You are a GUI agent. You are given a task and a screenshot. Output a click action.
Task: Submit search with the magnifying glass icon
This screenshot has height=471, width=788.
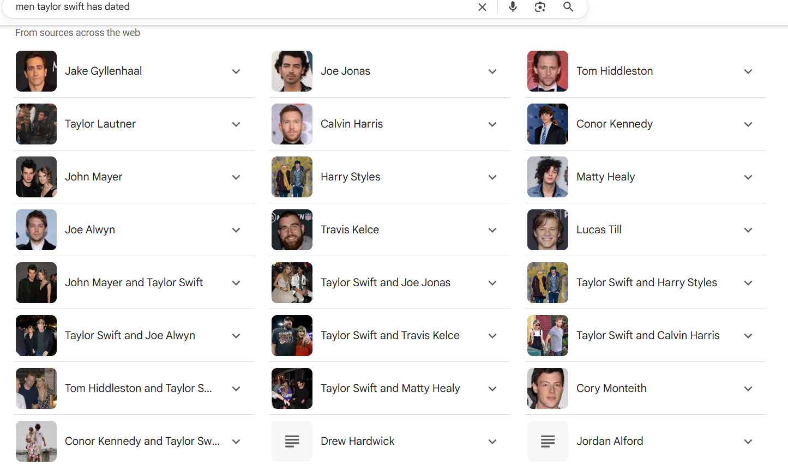coord(568,7)
